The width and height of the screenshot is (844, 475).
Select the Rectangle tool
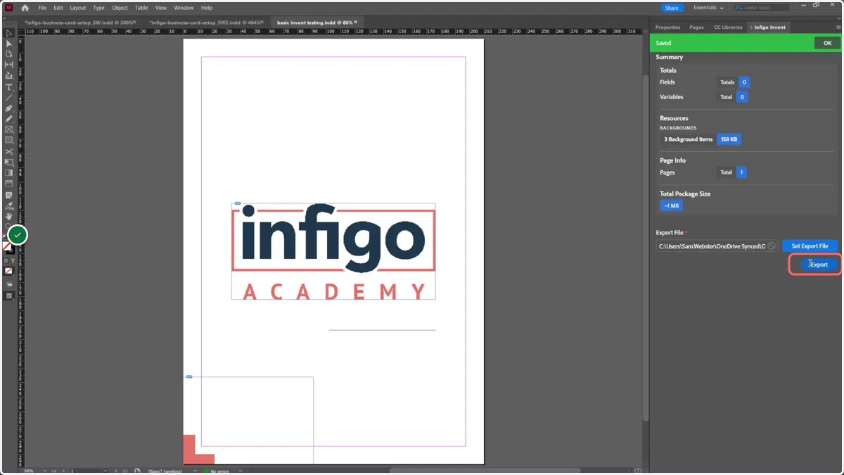(x=9, y=140)
